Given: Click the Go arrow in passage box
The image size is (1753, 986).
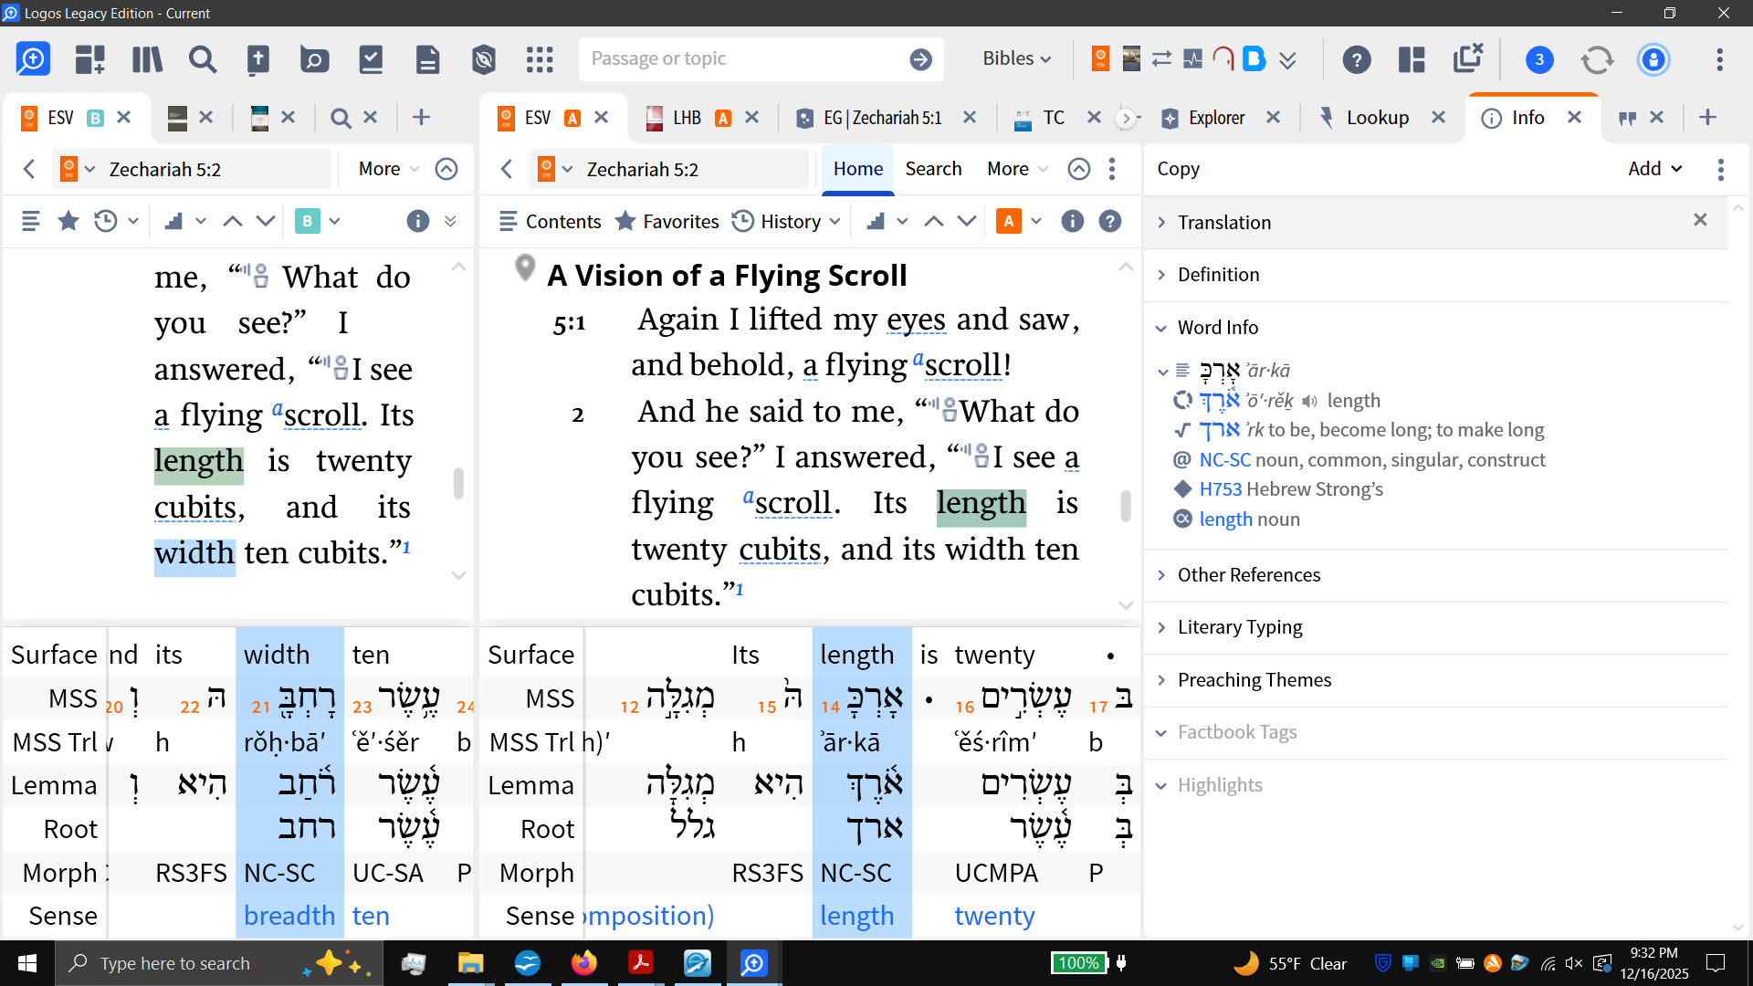Looking at the screenshot, I should 921,59.
